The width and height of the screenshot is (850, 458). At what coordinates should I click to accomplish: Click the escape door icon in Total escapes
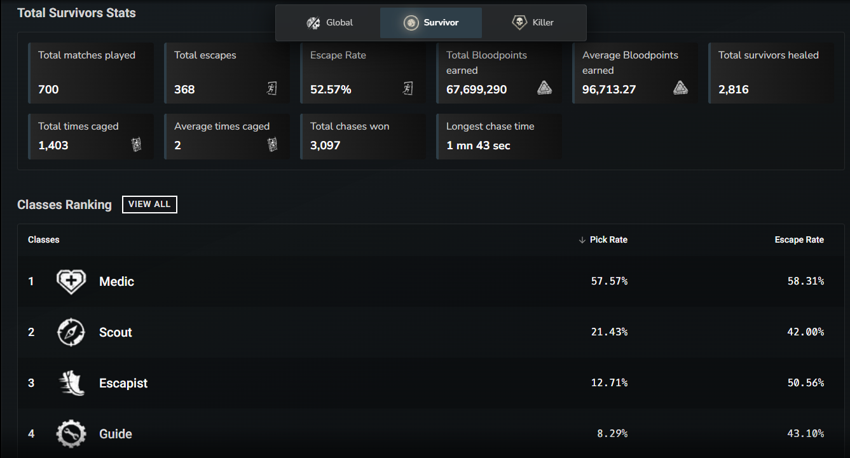click(271, 88)
